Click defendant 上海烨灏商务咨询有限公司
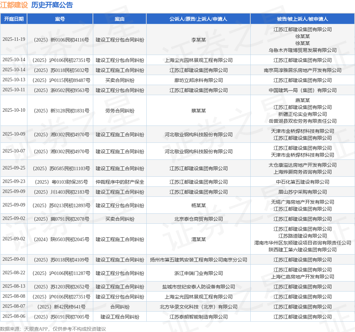The height and width of the screenshot is (332, 355). click(x=302, y=172)
